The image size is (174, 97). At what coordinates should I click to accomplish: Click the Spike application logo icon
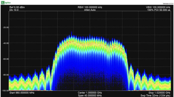[3, 3]
